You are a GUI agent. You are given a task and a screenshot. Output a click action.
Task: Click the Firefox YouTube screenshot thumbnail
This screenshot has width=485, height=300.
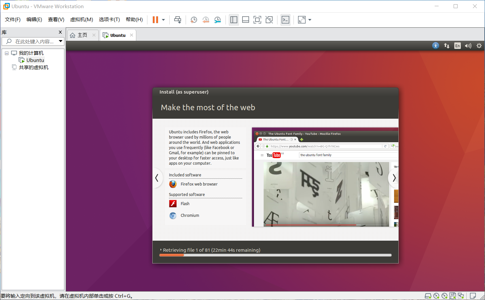325,177
